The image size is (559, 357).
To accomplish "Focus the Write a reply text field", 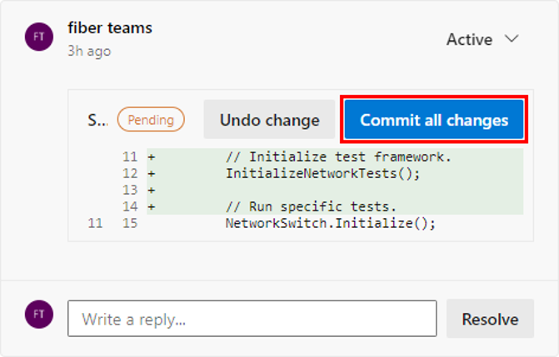I will (x=252, y=319).
